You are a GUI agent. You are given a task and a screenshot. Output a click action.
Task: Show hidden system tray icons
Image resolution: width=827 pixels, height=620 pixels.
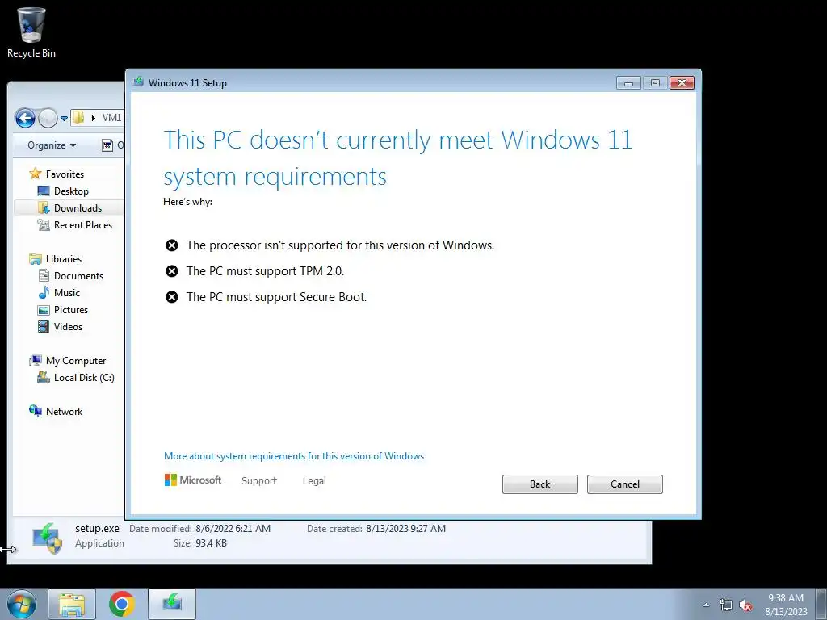(x=706, y=605)
